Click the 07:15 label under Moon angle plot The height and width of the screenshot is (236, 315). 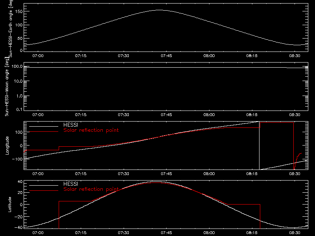click(81, 114)
